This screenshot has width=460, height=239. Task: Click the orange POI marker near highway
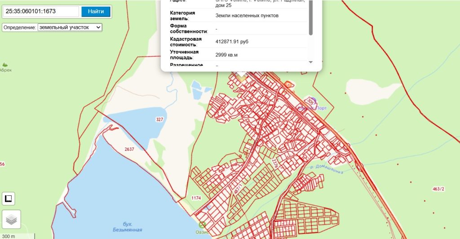tap(289, 85)
